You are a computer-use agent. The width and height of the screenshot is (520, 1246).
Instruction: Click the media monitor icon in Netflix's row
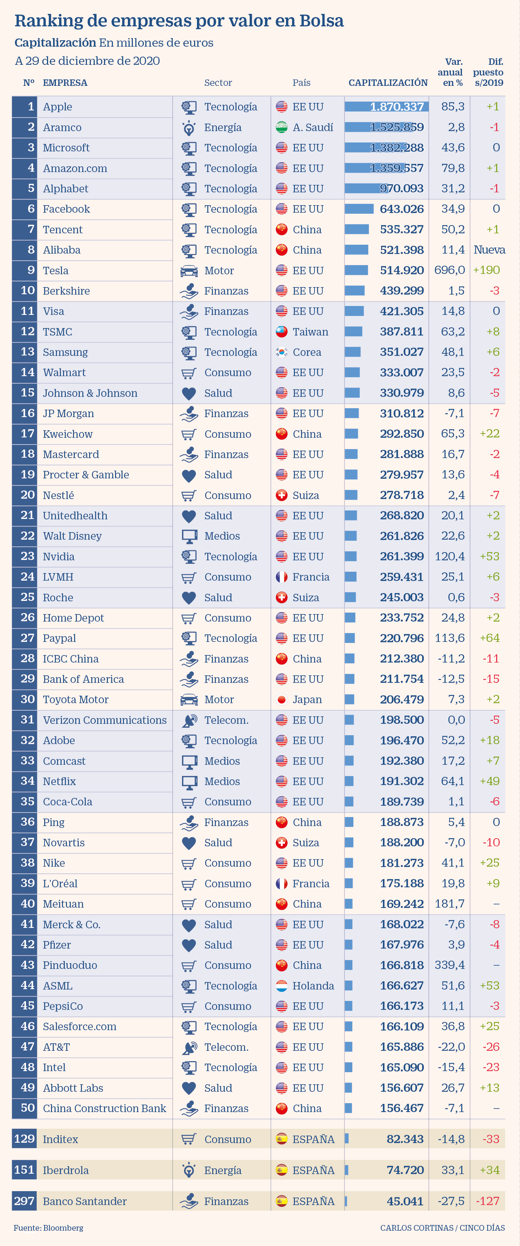tap(189, 782)
